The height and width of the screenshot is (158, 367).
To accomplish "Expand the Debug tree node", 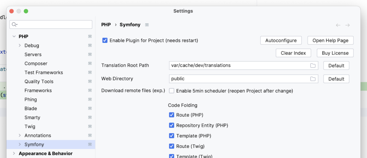I will click(x=20, y=46).
